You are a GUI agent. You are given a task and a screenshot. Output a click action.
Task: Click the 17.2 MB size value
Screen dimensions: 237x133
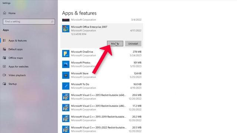click(137, 106)
